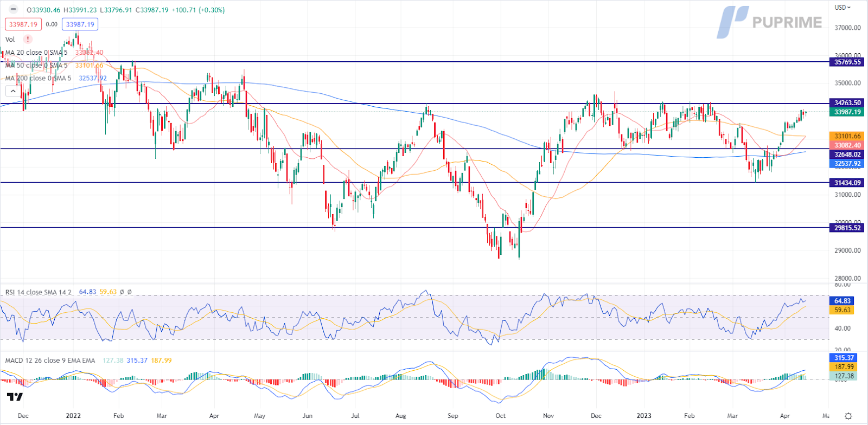Click the blue MA200 axis label 32537.92
The width and height of the screenshot is (868, 425).
847,164
